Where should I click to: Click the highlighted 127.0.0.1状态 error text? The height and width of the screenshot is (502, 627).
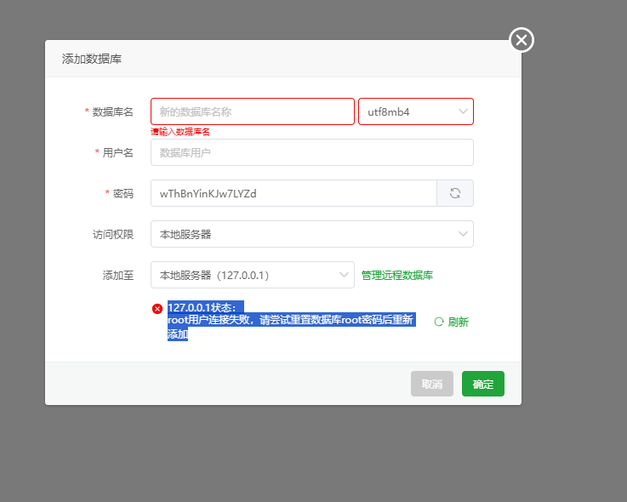pos(292,321)
